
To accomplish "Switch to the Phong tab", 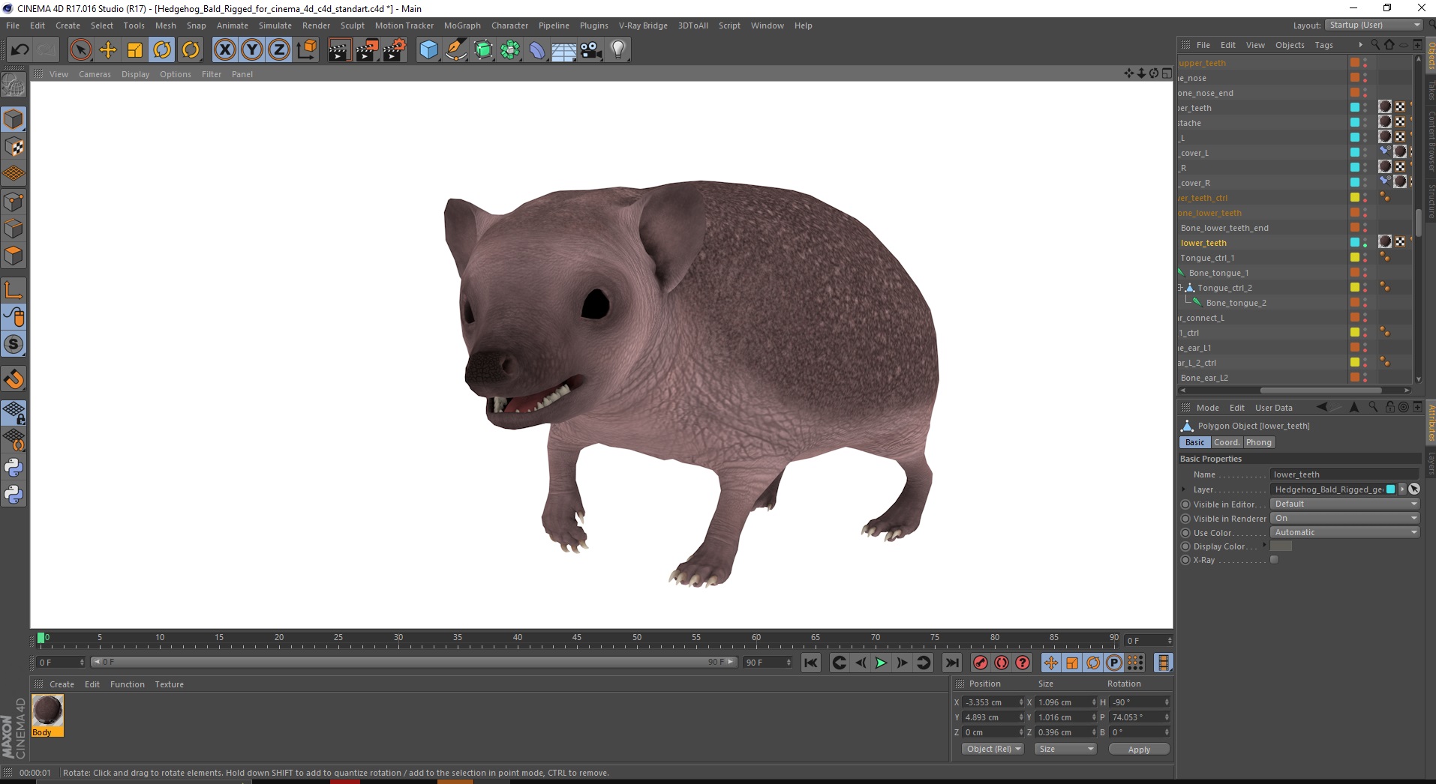I will (1259, 442).
